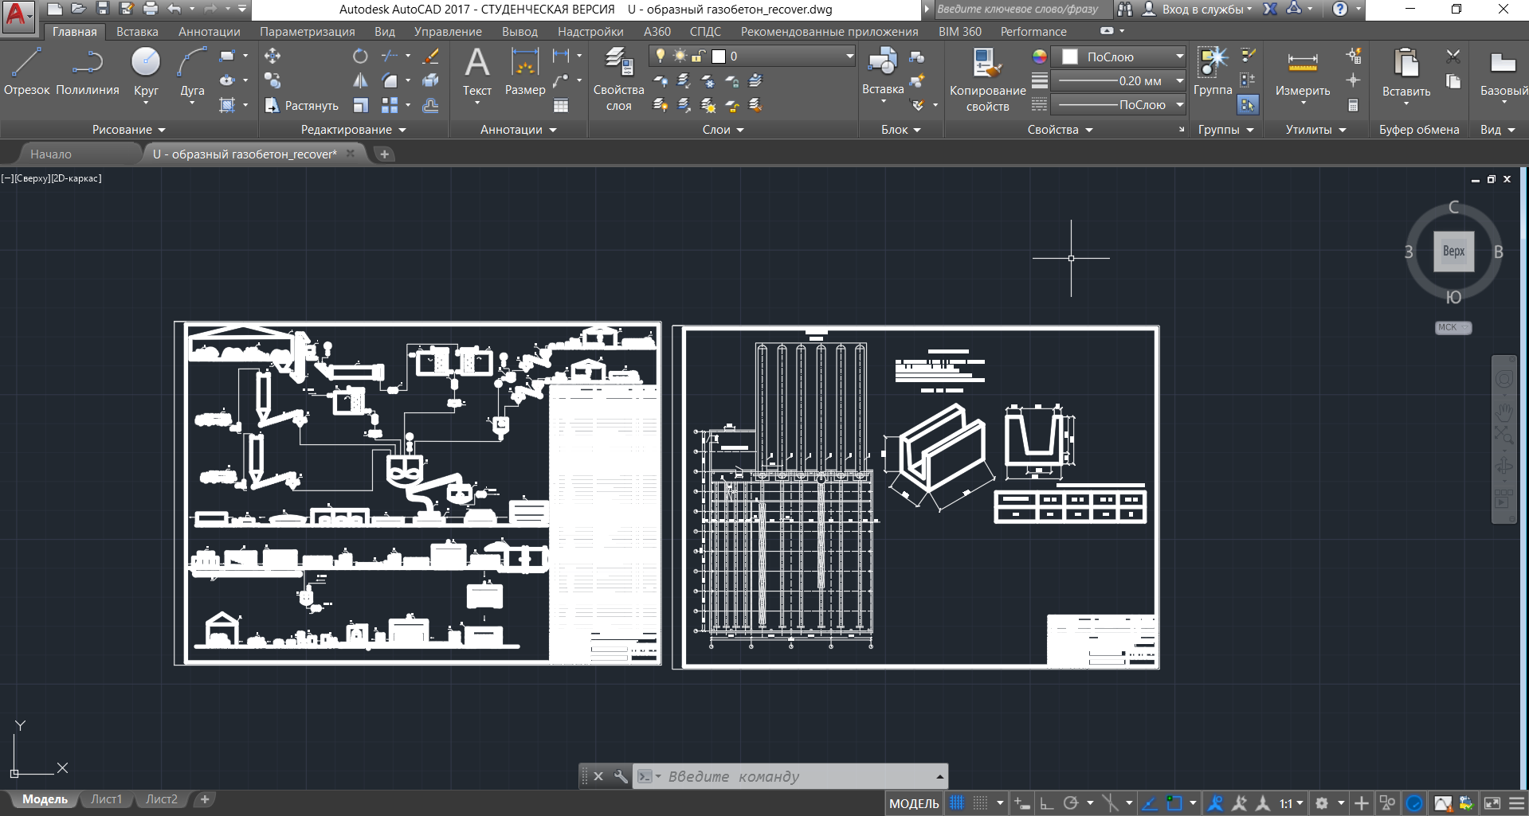Open the ПоСлою linetype dropdown
The height and width of the screenshot is (816, 1529).
point(1119,104)
